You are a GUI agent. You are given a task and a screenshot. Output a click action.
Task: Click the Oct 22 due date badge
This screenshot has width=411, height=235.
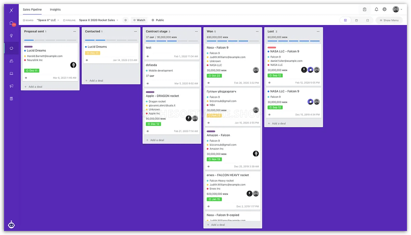click(214, 76)
